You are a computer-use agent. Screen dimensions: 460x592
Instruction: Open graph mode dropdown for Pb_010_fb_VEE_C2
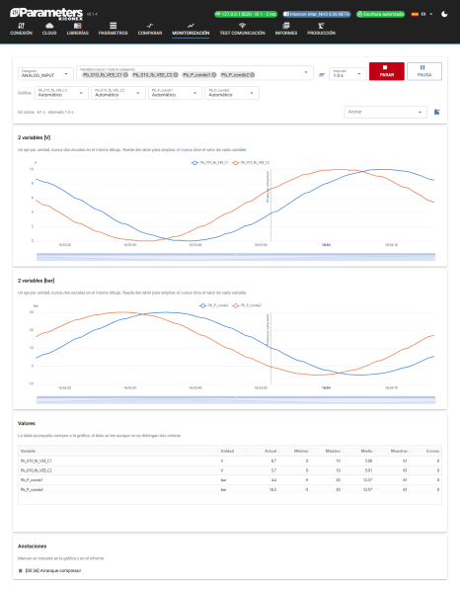(x=118, y=93)
